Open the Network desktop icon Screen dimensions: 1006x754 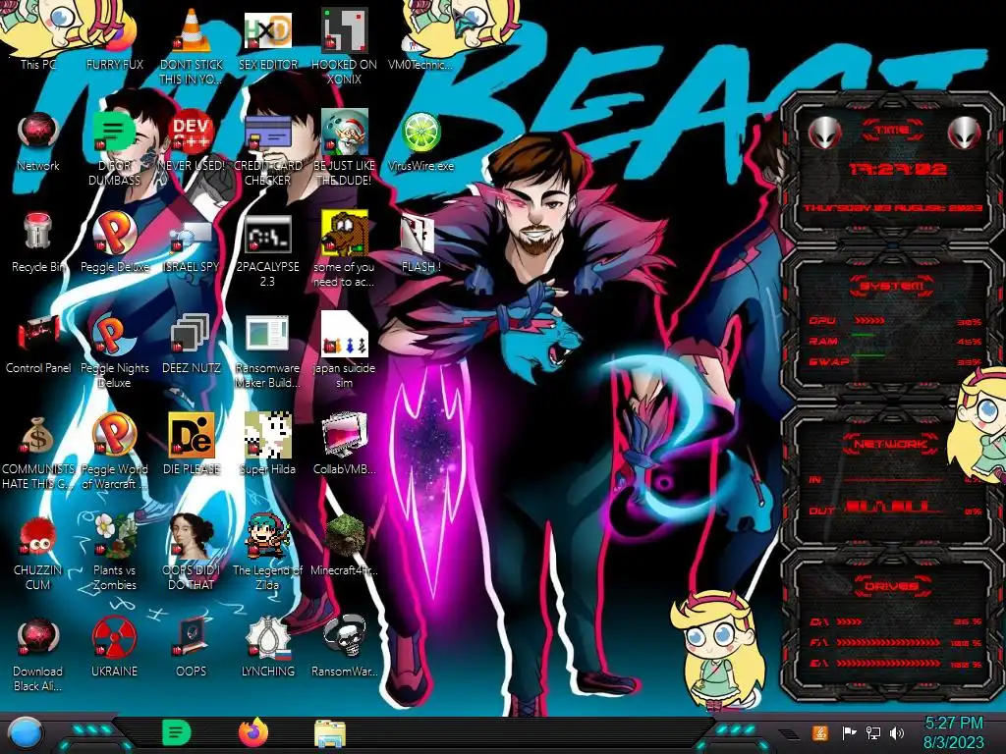(38, 141)
